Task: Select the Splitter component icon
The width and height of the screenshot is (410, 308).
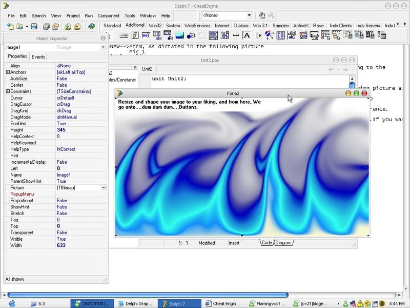Action: coord(236,35)
